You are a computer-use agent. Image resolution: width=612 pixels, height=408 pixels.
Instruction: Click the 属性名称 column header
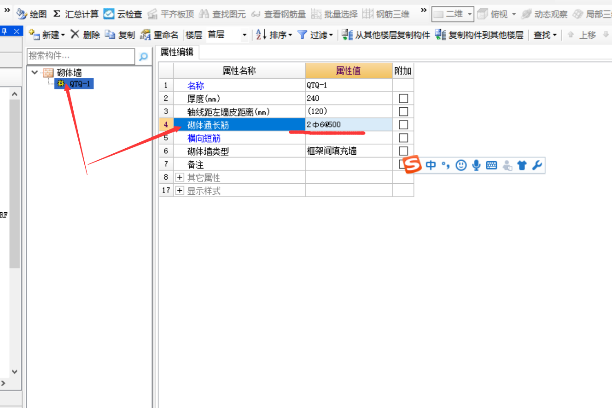[x=239, y=70]
